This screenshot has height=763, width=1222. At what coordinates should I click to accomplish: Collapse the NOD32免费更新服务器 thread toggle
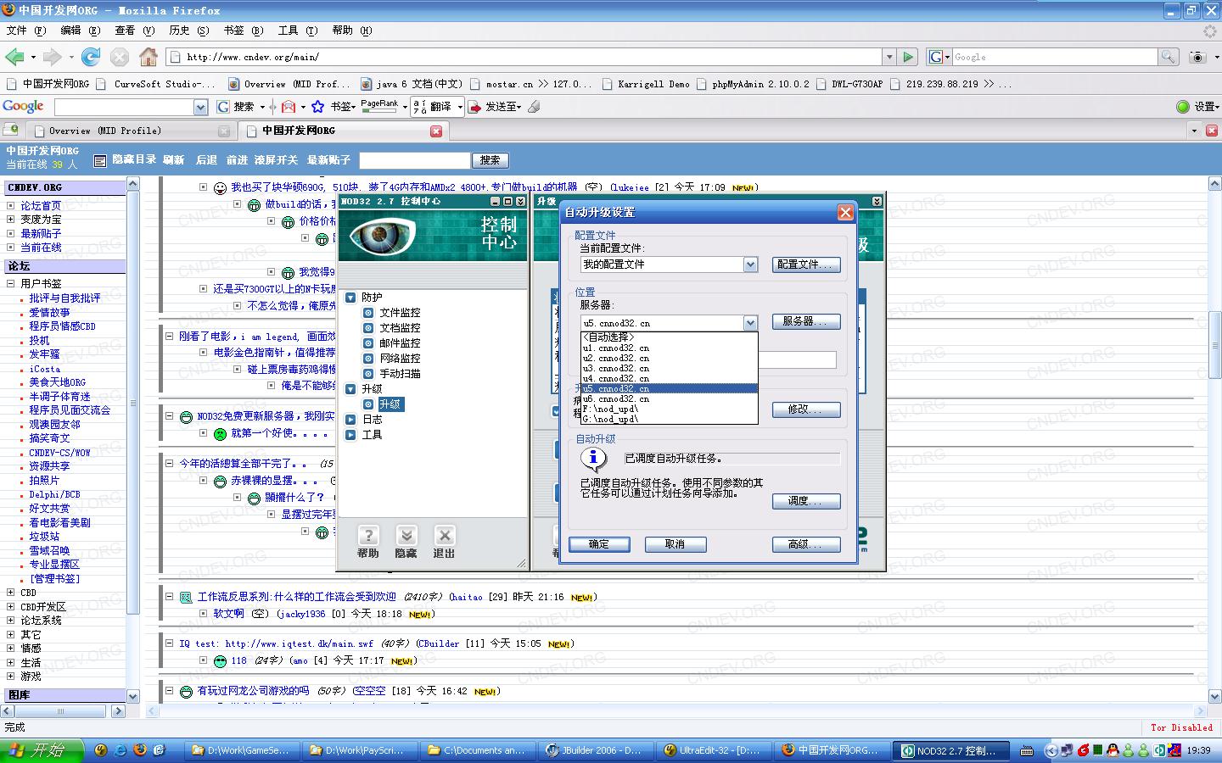(x=169, y=416)
